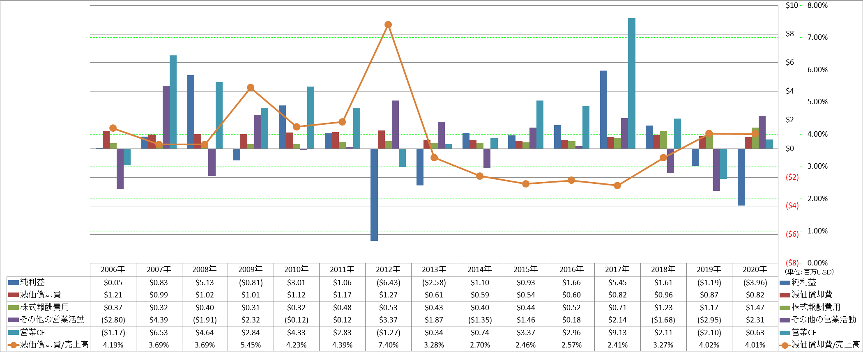Click the 純利益 swatch in the right-side legend
863x352 pixels.
coord(785,282)
